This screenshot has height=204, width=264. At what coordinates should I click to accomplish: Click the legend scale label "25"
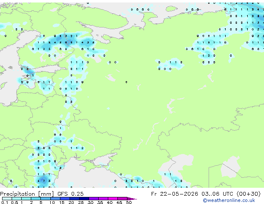coord(81,202)
